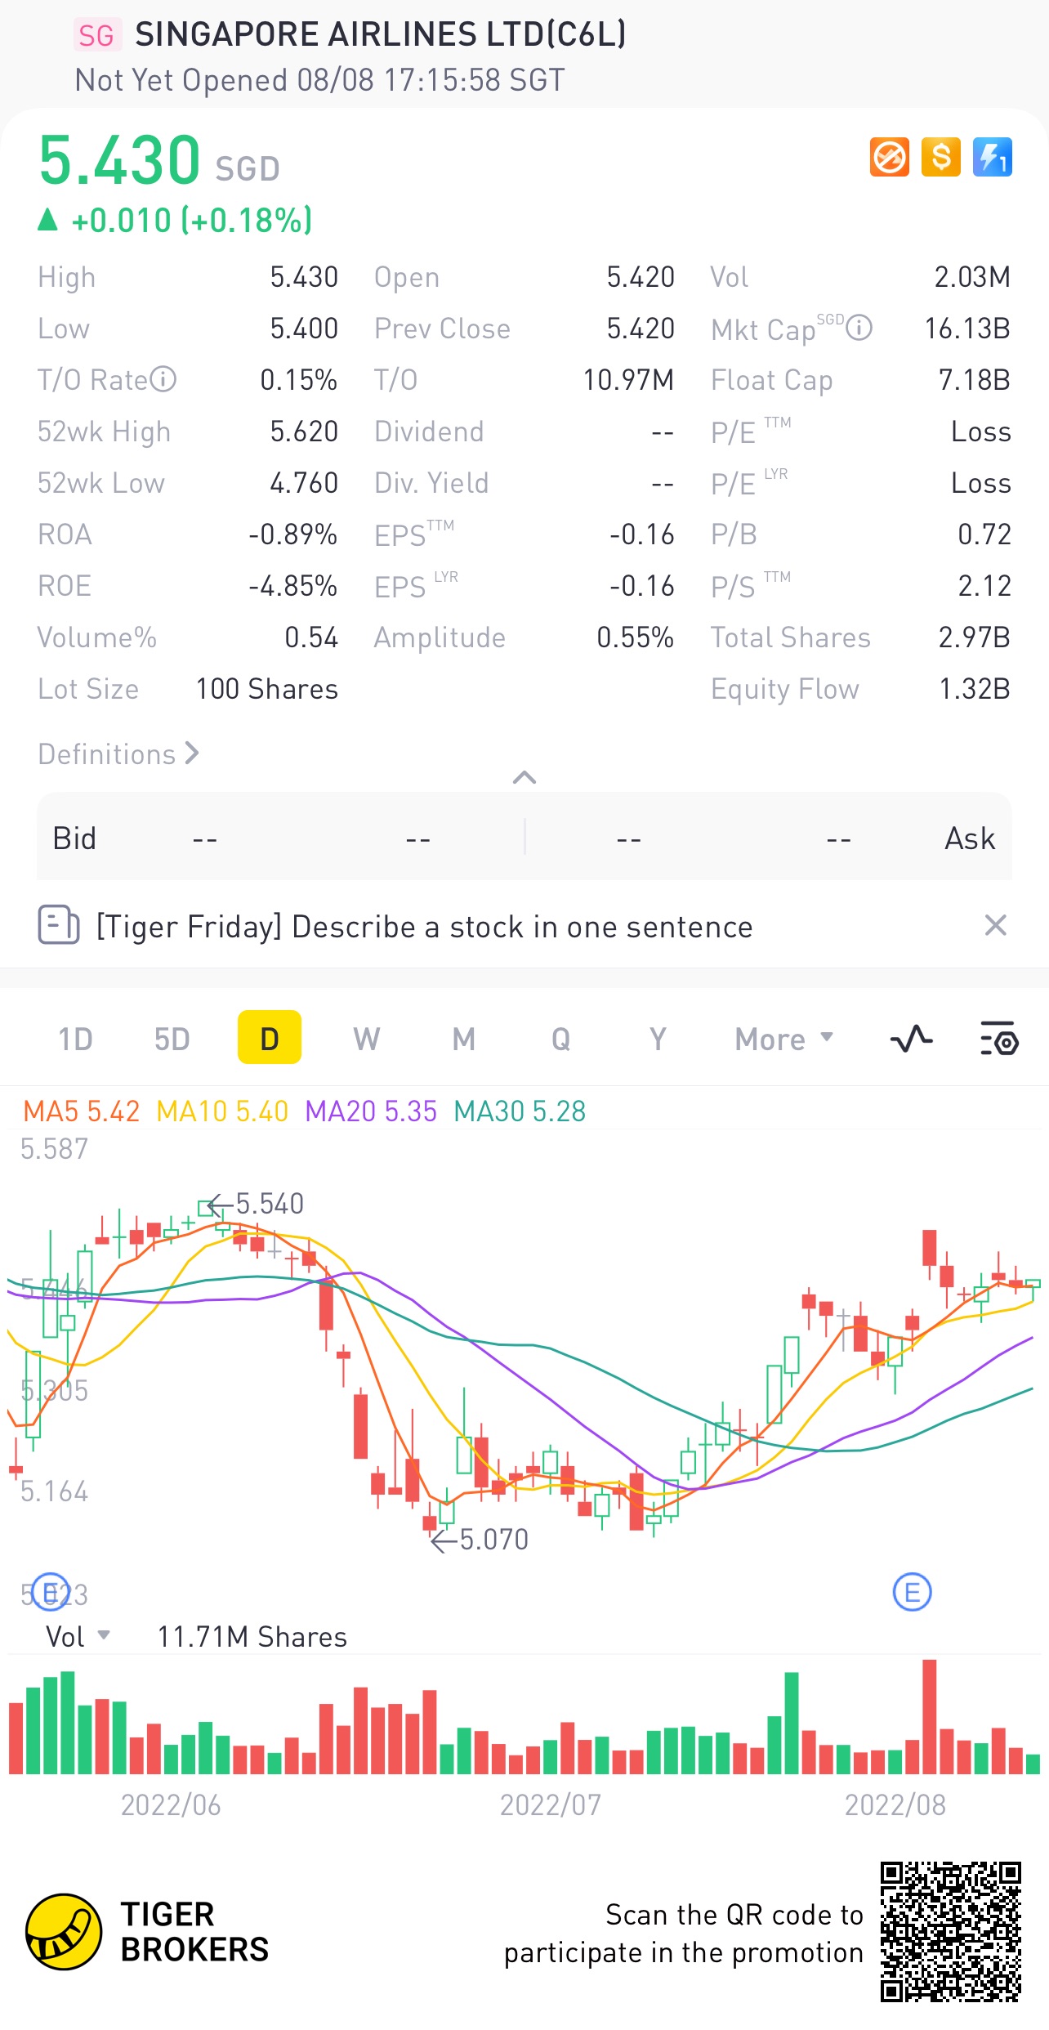Select the W weekly chart period

366,1040
